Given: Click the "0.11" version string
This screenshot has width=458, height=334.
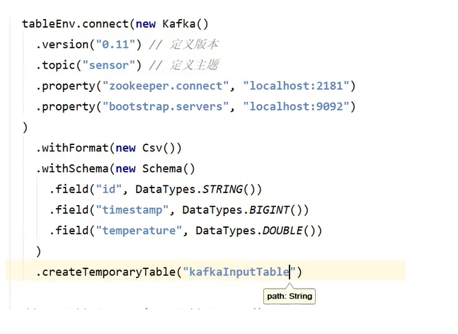Looking at the screenshot, I should coord(115,45).
